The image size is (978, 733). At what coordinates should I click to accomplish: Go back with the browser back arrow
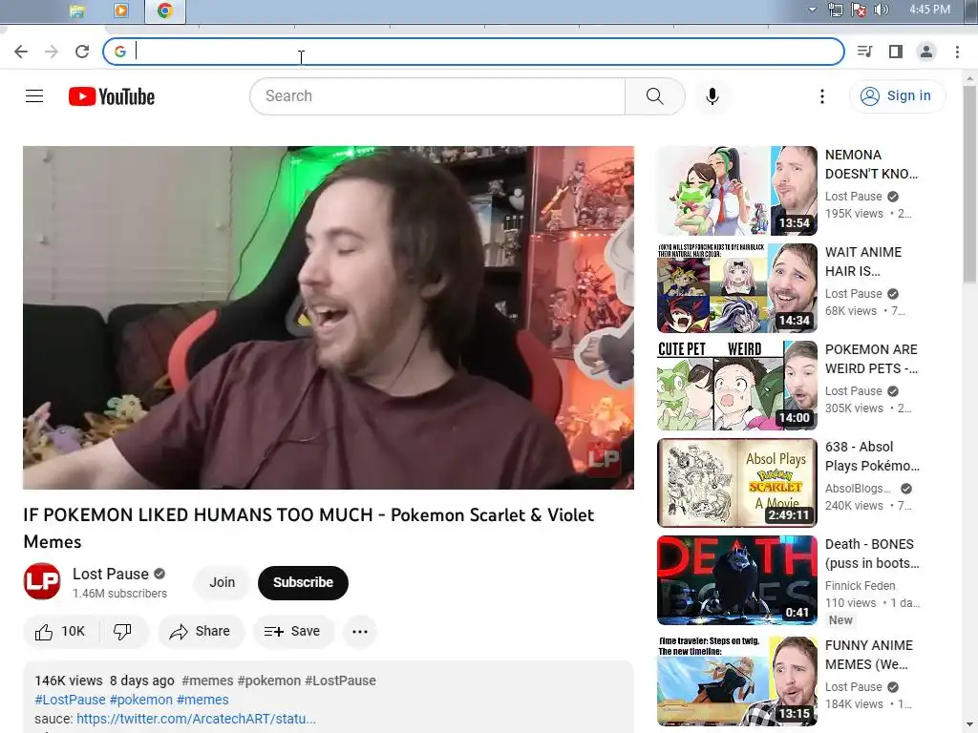[x=21, y=52]
